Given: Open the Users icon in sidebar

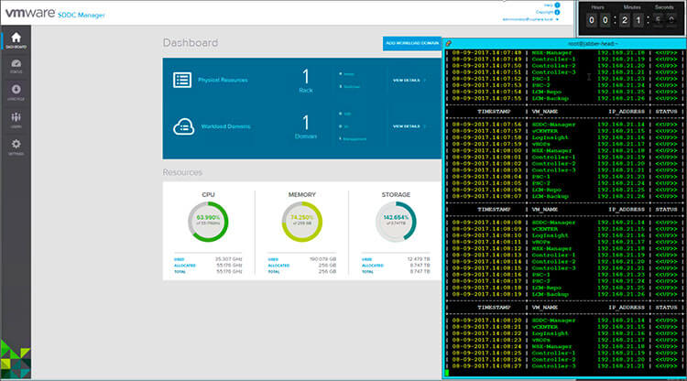Looking at the screenshot, I should point(16,119).
